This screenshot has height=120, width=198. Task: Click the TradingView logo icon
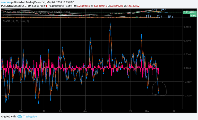(19, 116)
